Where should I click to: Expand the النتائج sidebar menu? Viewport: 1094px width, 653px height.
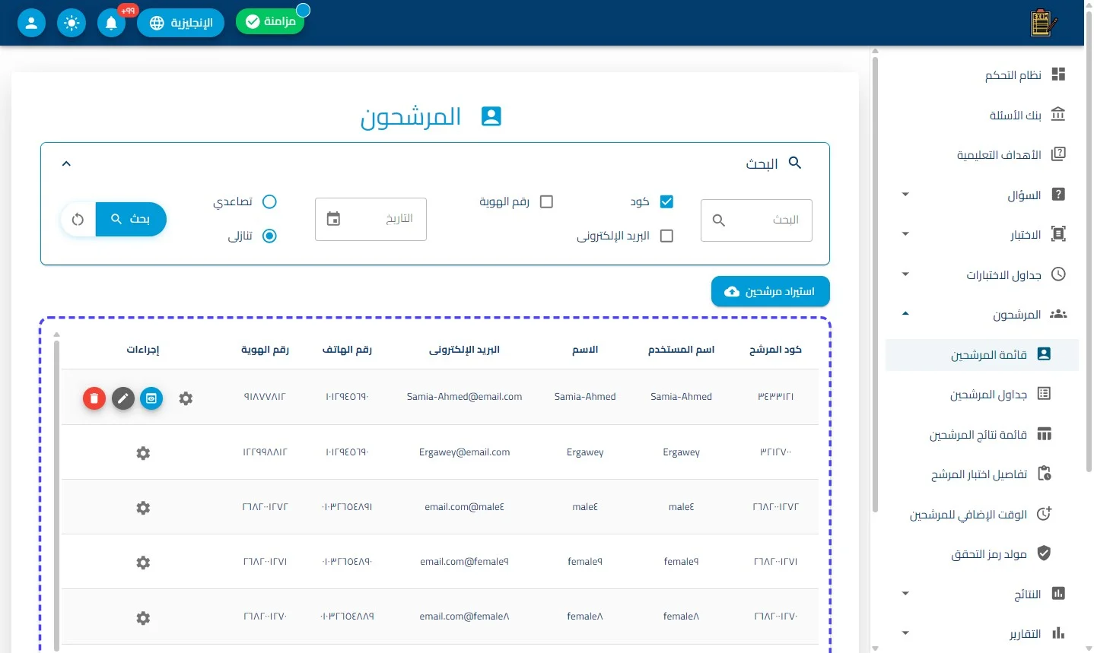(905, 594)
